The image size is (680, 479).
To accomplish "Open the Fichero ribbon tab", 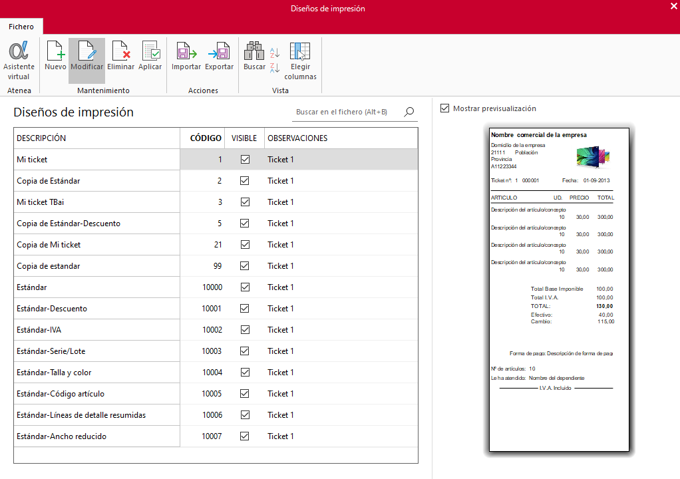I will [x=21, y=27].
